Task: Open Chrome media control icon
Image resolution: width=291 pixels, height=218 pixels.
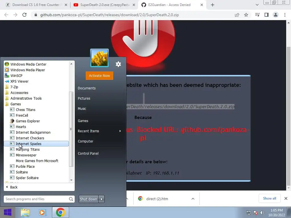Action: click(x=257, y=15)
